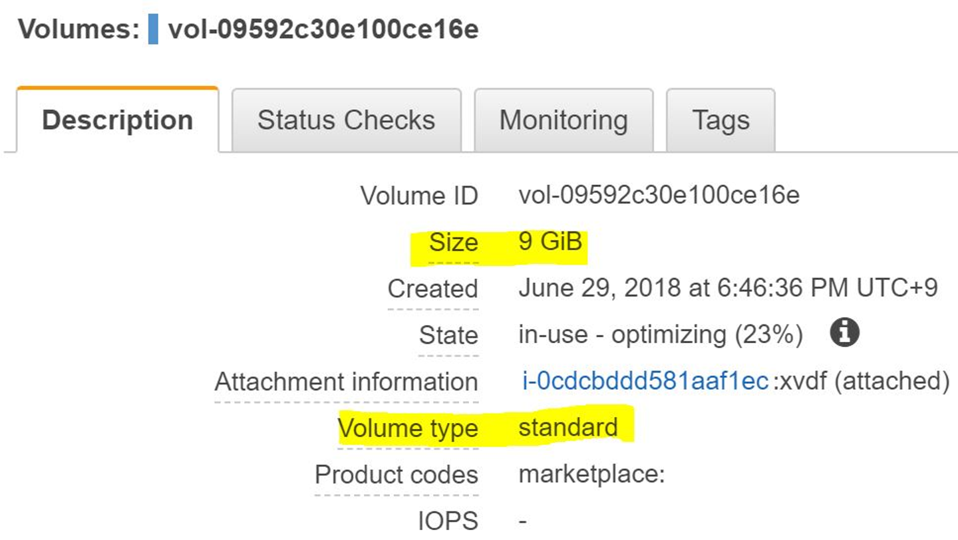Open the Status Checks tab
Viewport: 958px width, 540px height.
[x=346, y=120]
